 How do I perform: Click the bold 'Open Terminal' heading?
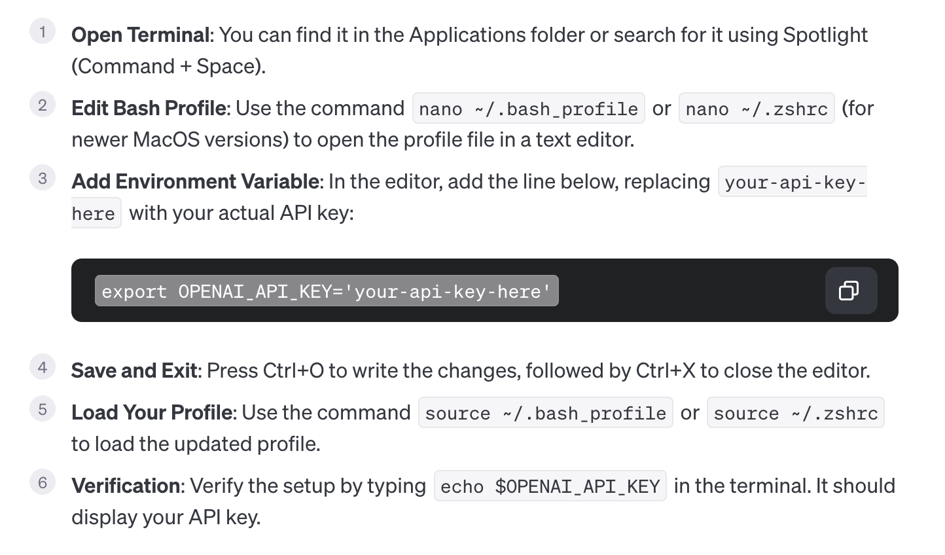(141, 35)
